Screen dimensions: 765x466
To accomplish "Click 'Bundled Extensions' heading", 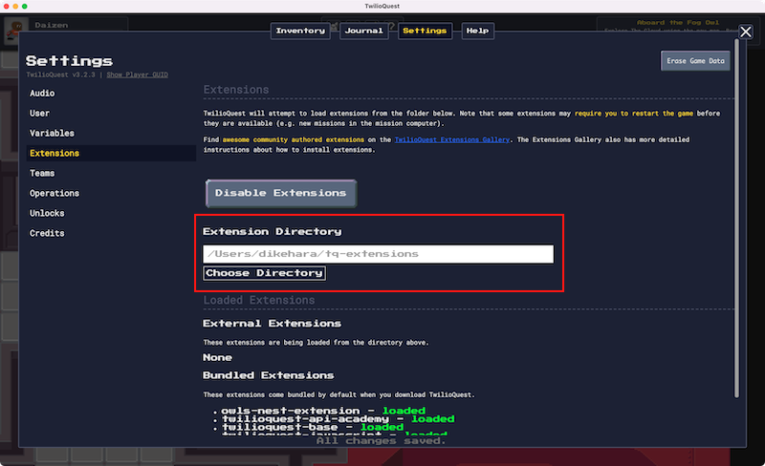I will [x=269, y=375].
